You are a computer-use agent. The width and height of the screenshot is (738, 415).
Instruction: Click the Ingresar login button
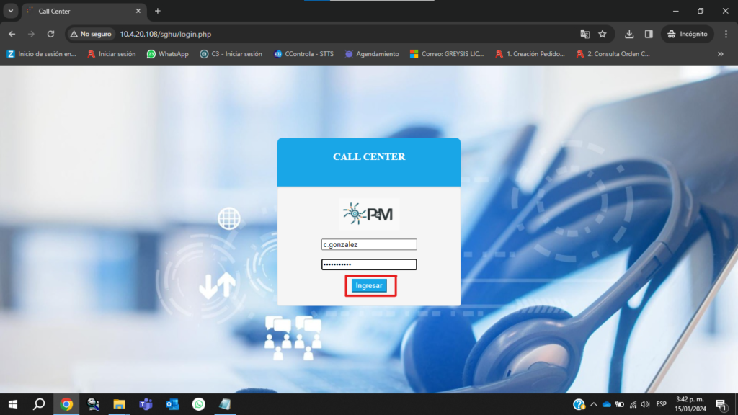click(369, 286)
